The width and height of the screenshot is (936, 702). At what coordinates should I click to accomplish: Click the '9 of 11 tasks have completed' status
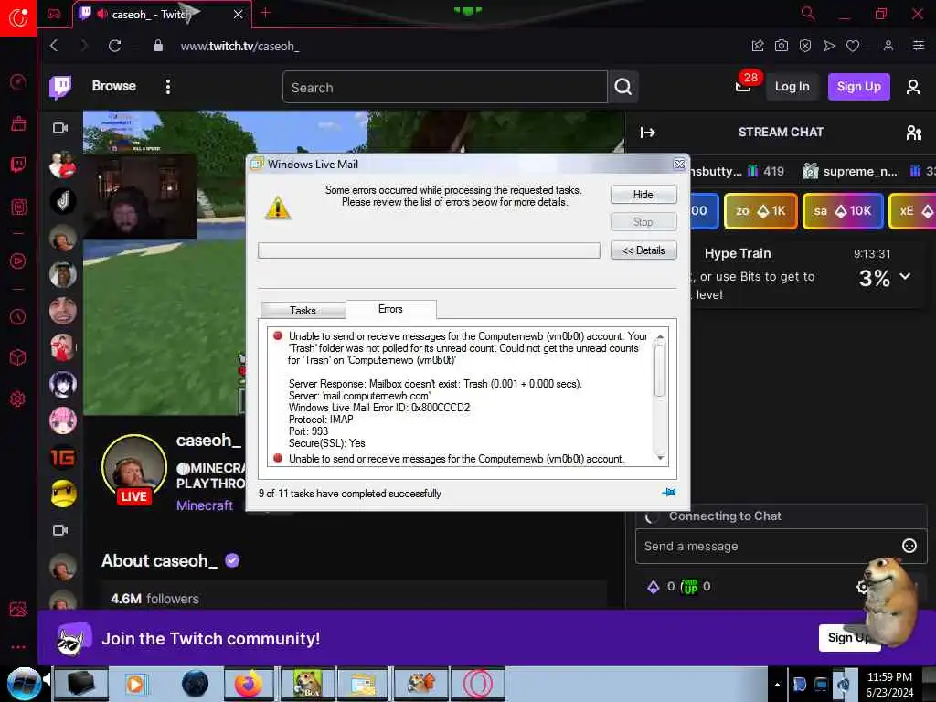click(350, 493)
